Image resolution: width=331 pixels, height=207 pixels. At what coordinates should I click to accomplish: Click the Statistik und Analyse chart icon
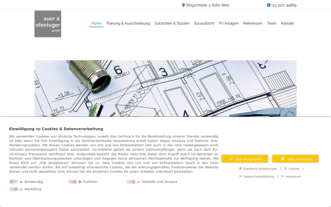point(138,182)
